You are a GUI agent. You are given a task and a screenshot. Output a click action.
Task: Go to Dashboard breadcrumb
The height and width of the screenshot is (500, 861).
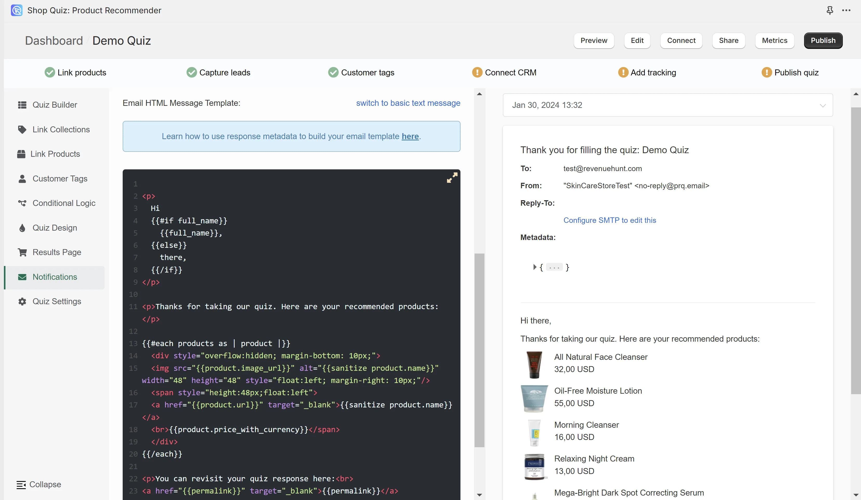(x=54, y=41)
